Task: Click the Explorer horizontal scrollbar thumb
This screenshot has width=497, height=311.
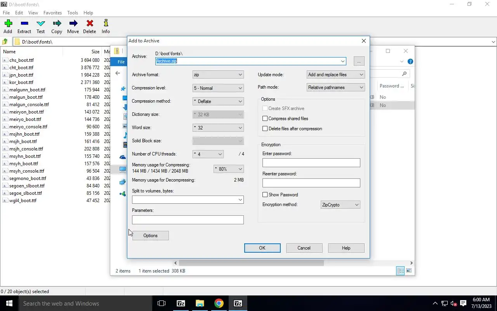Action: (x=251, y=263)
